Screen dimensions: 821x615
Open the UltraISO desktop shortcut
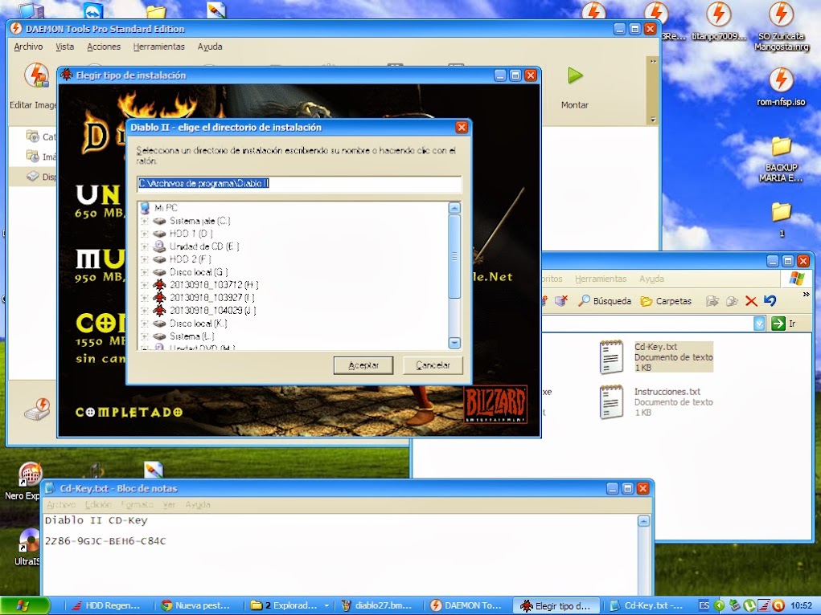28,547
